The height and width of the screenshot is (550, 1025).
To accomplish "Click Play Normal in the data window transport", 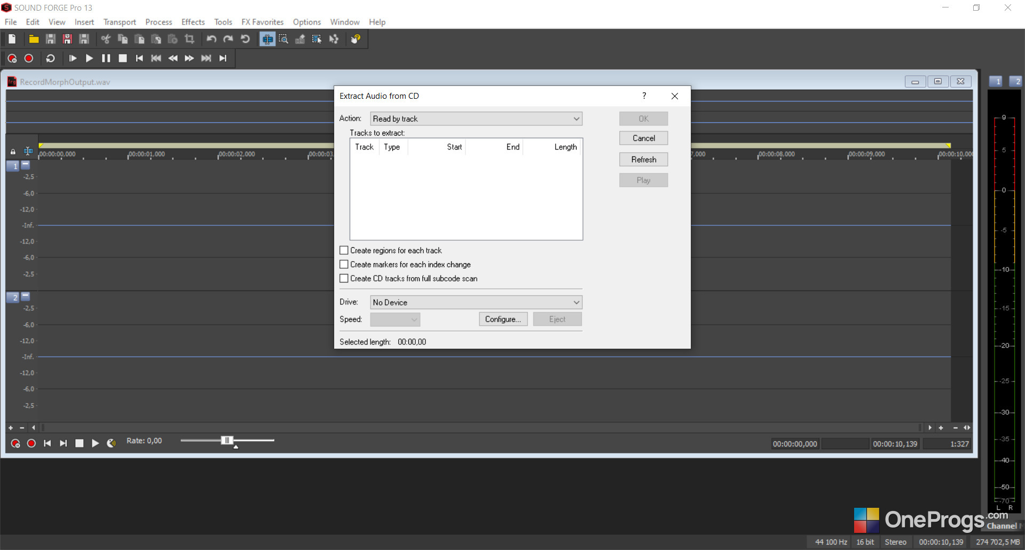I will [95, 443].
